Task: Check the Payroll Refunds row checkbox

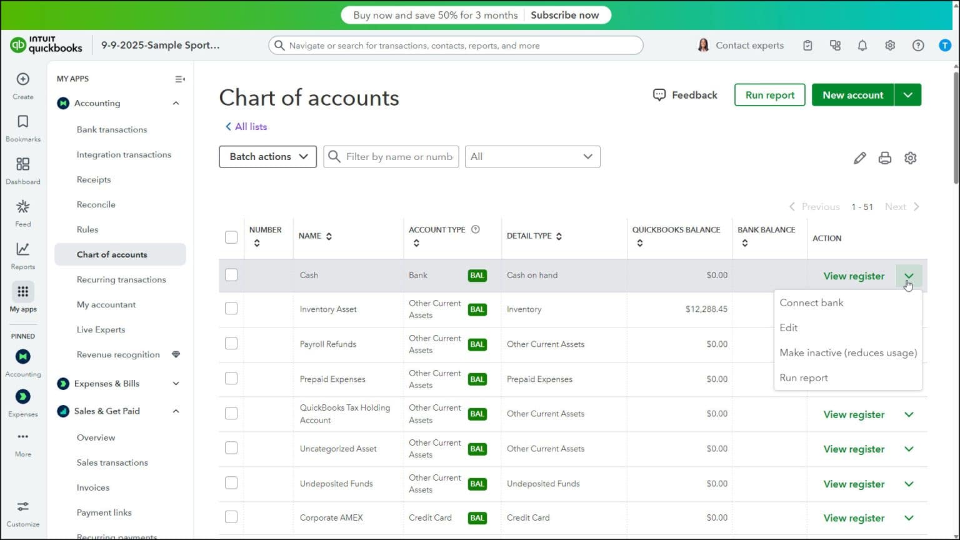Action: (x=231, y=343)
